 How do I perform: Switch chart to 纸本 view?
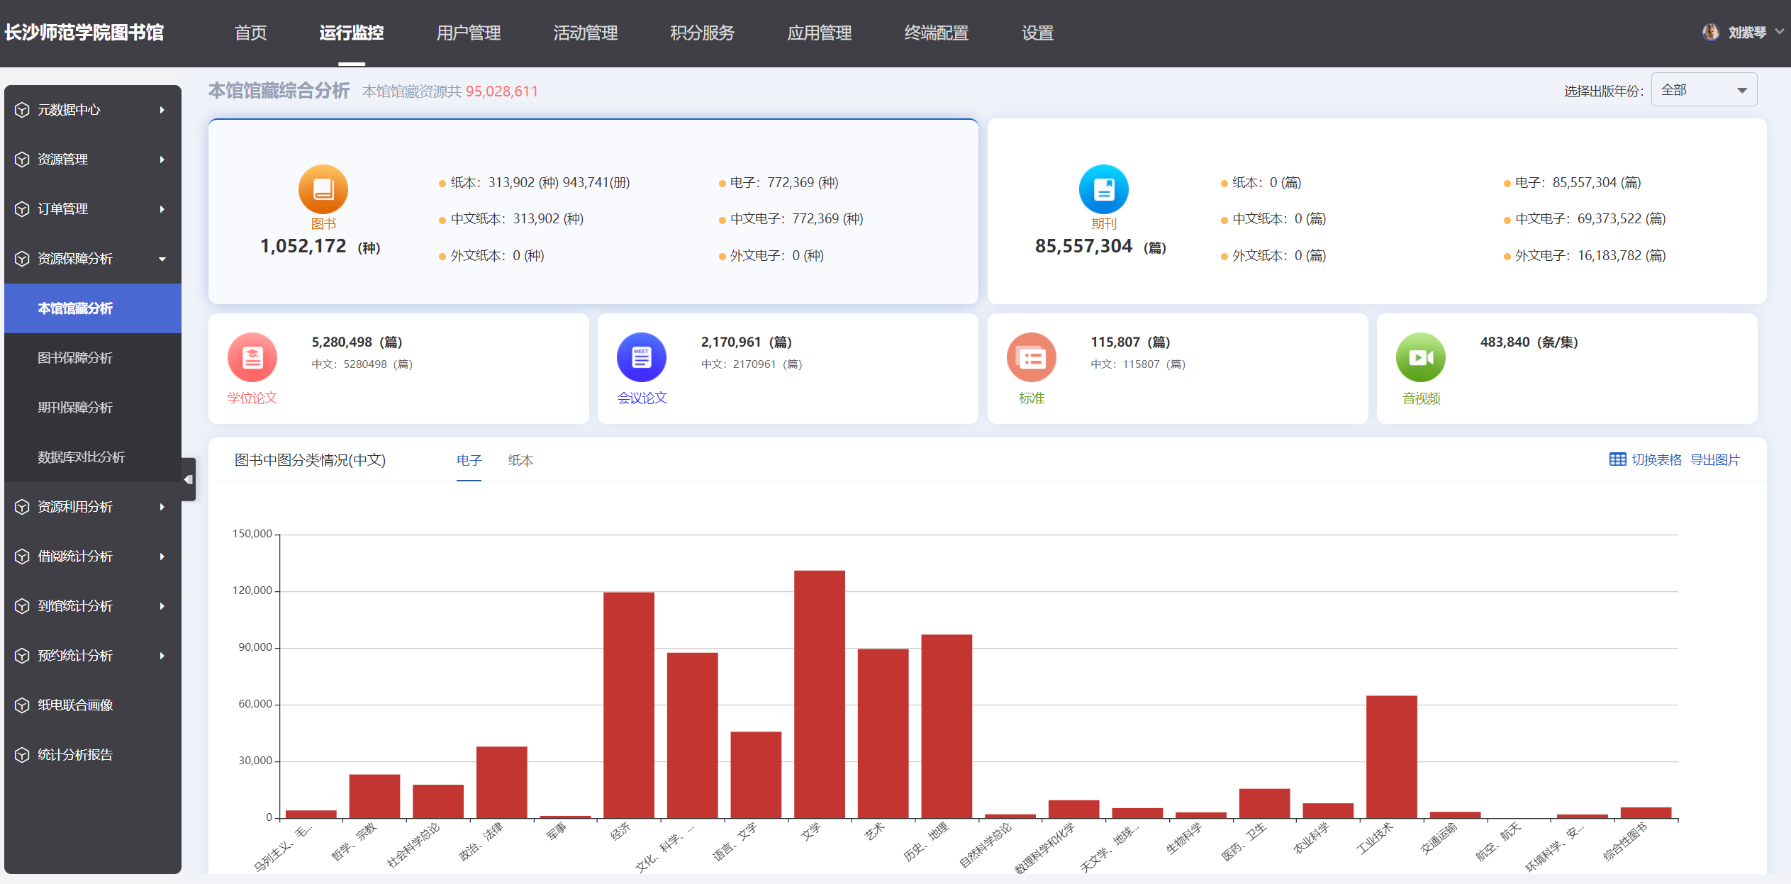point(520,460)
